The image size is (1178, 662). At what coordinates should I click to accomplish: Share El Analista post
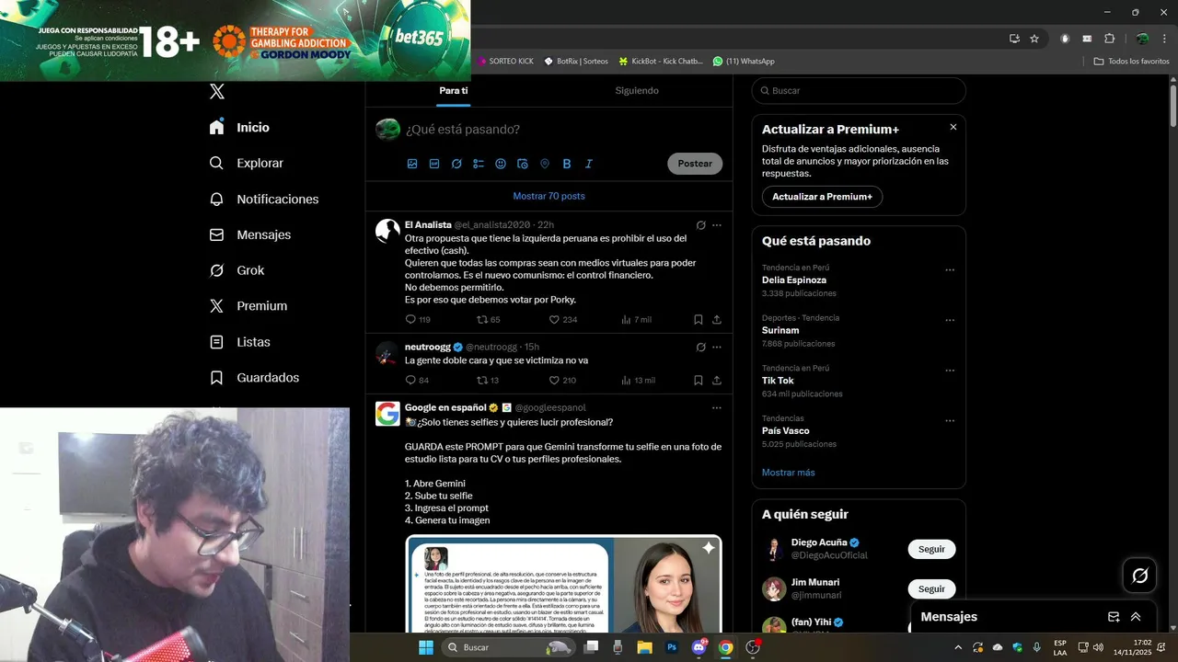(717, 320)
